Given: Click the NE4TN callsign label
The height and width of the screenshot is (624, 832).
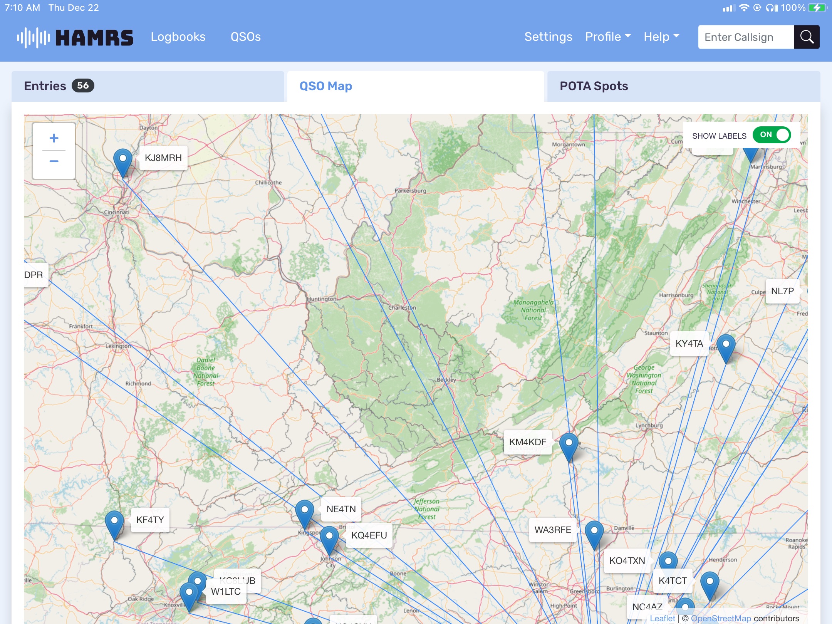Looking at the screenshot, I should (x=341, y=509).
